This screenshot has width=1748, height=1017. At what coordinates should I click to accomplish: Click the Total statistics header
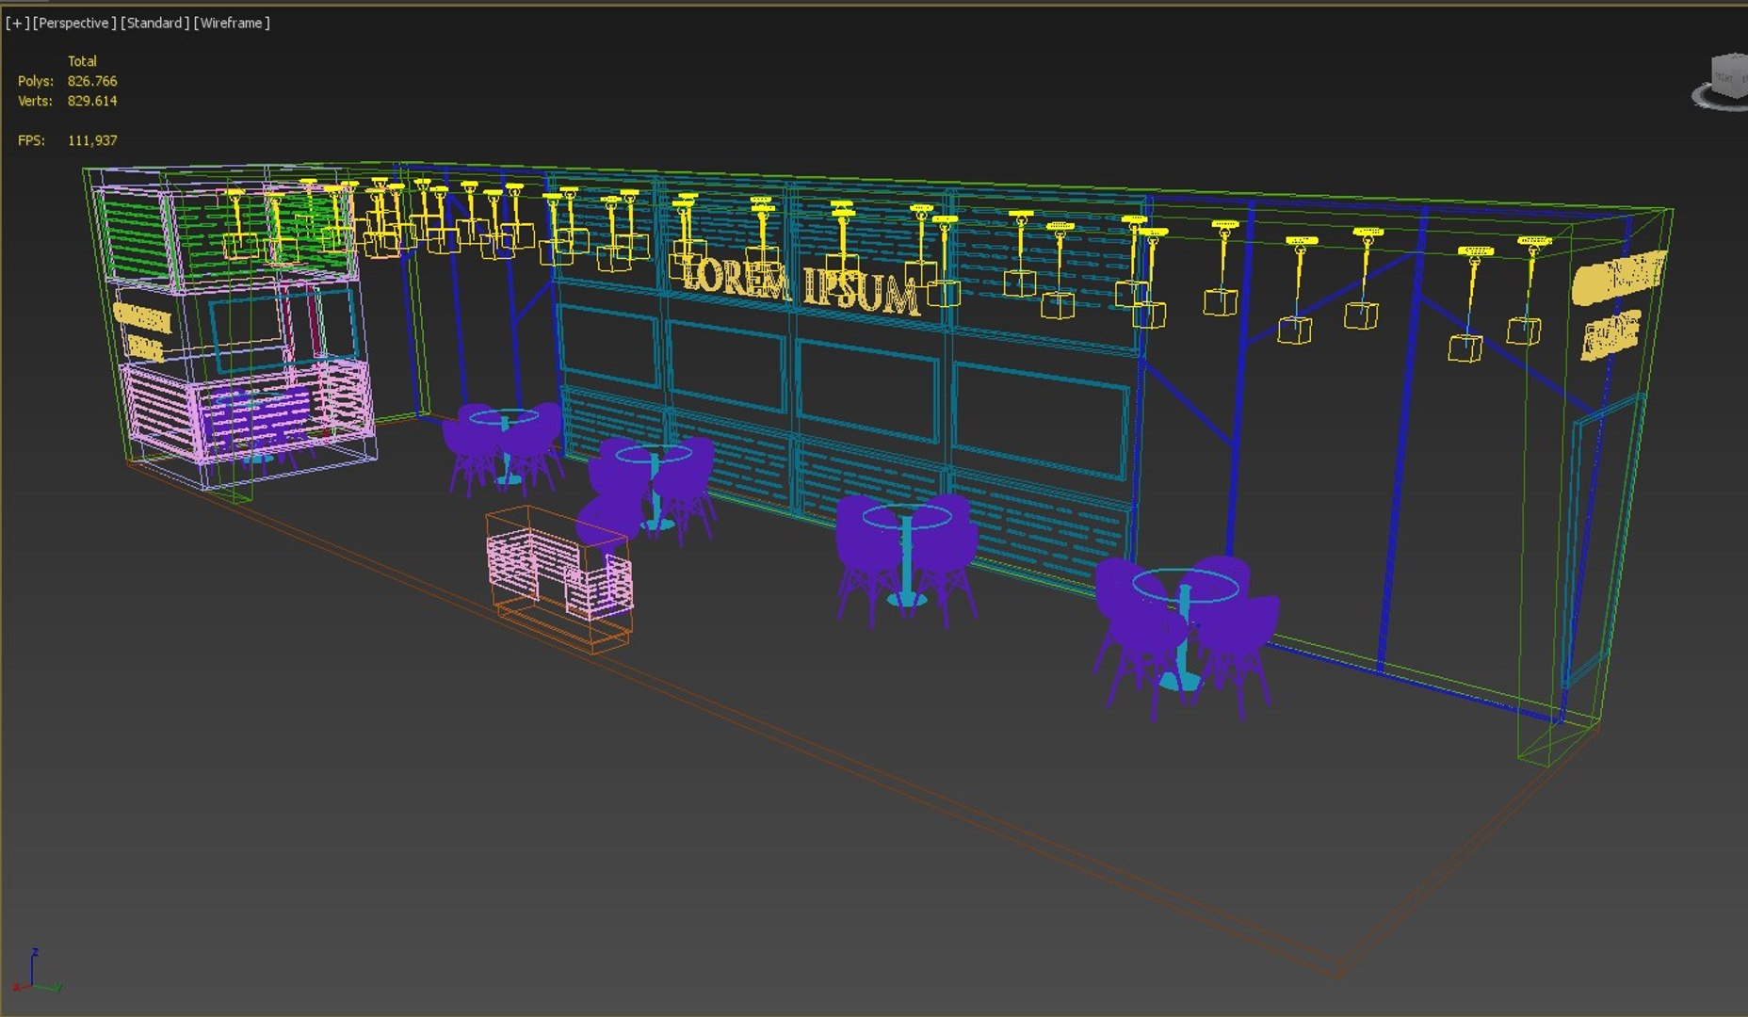pos(82,60)
